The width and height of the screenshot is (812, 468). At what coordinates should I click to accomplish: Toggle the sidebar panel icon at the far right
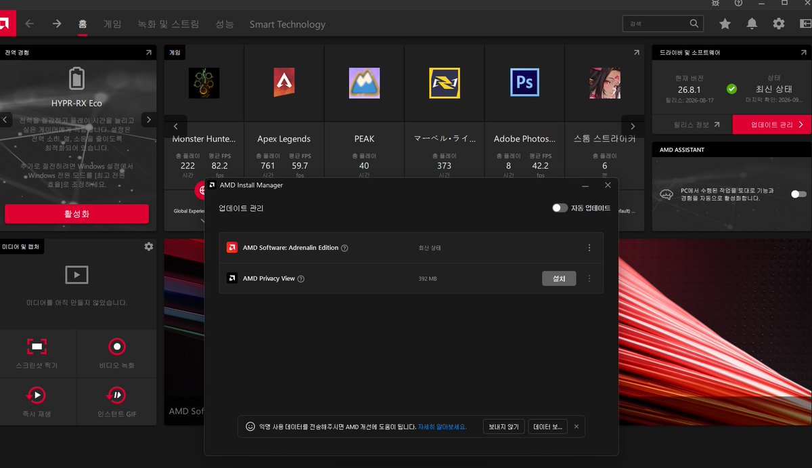806,24
